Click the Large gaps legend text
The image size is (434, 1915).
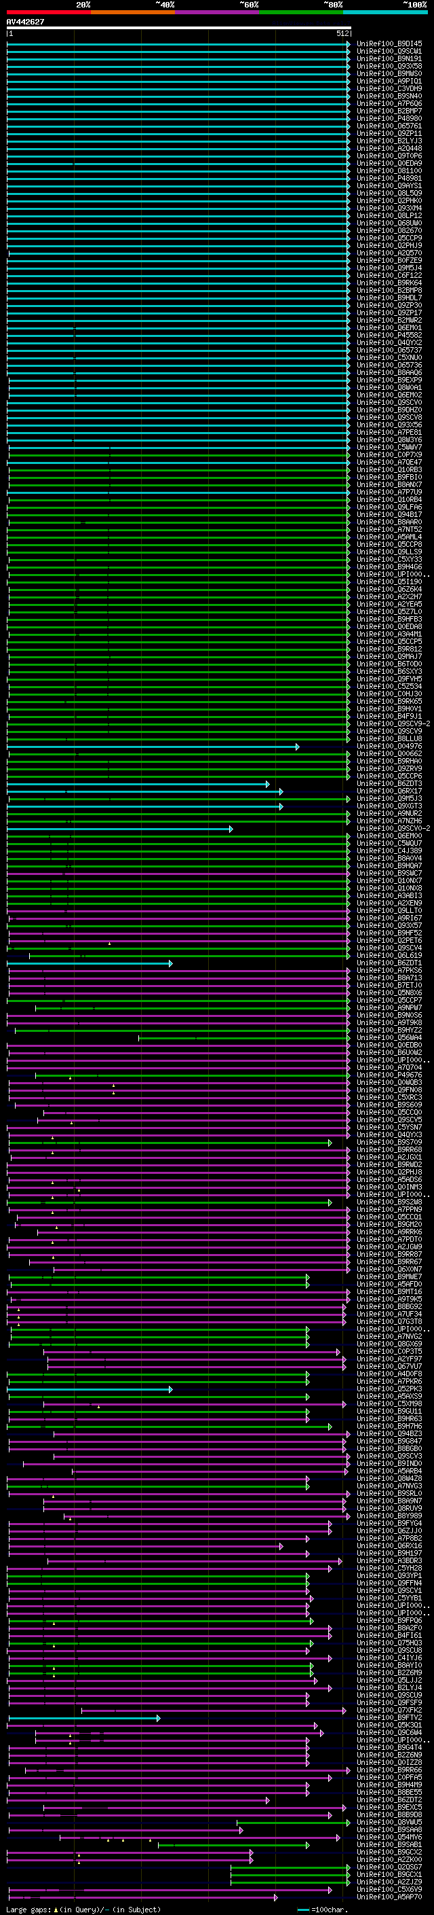(x=83, y=1910)
